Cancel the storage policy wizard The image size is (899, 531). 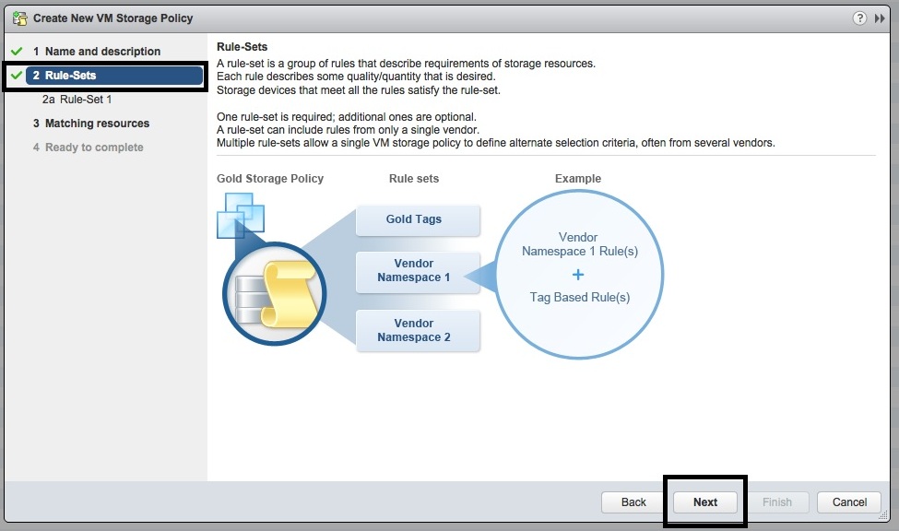pos(849,502)
